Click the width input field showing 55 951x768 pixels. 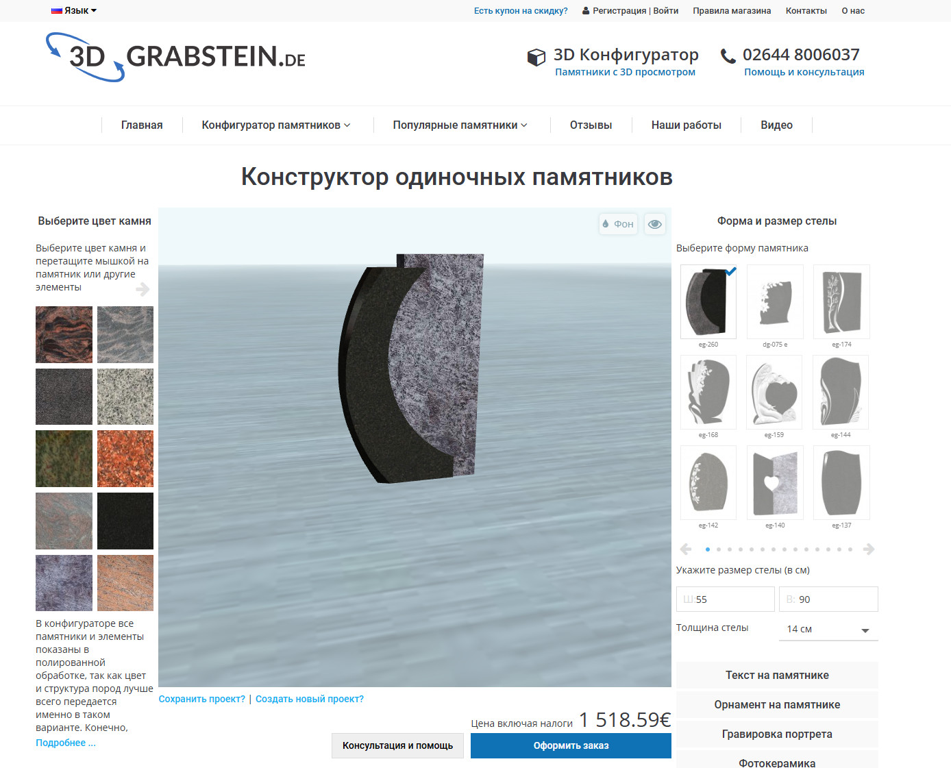(725, 599)
